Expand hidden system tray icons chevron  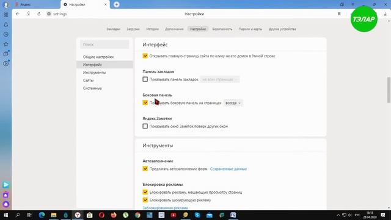[338, 215]
